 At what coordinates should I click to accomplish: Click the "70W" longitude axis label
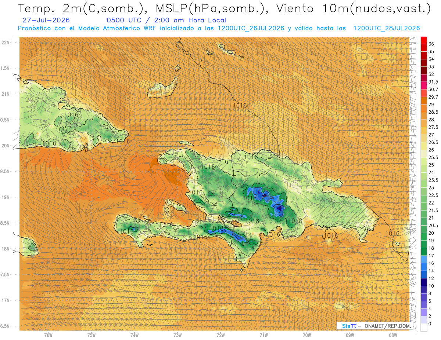coord(306,335)
